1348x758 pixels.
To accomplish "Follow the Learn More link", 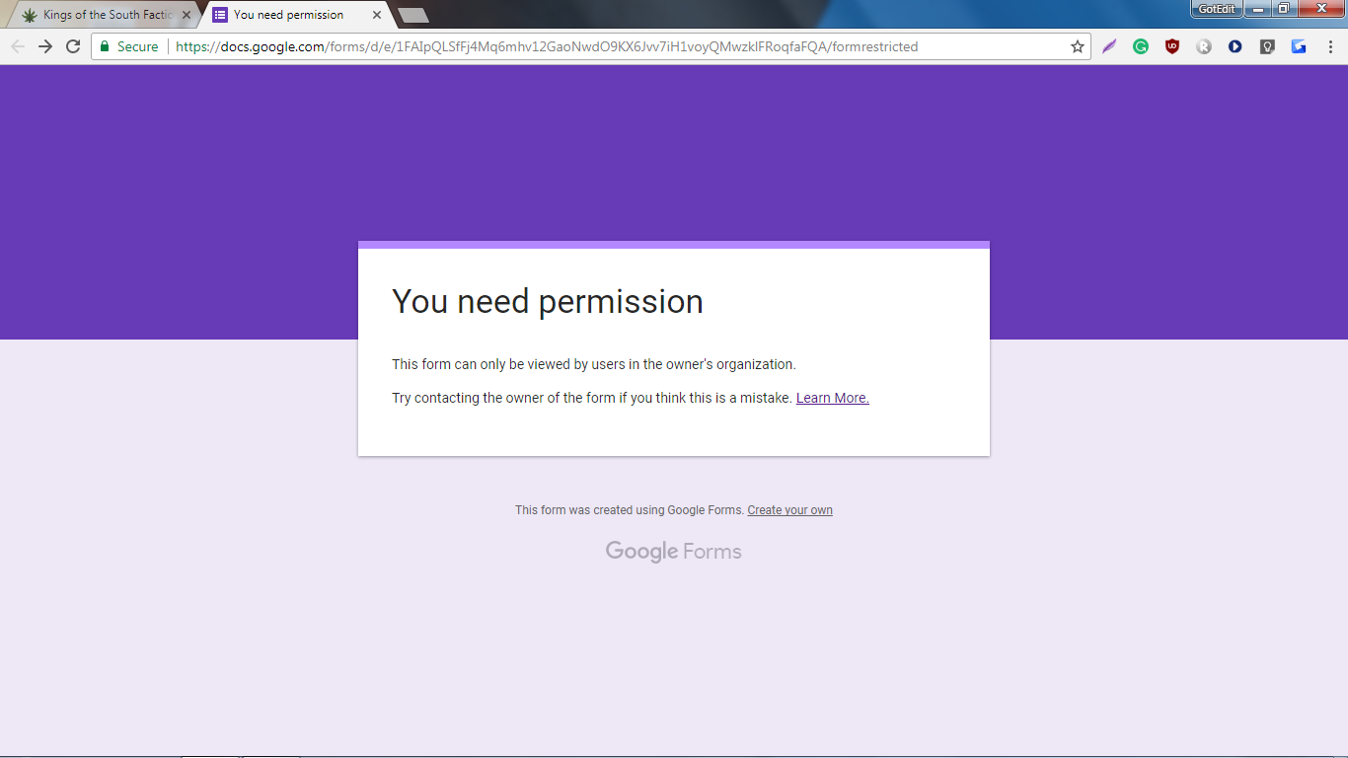I will 832,398.
